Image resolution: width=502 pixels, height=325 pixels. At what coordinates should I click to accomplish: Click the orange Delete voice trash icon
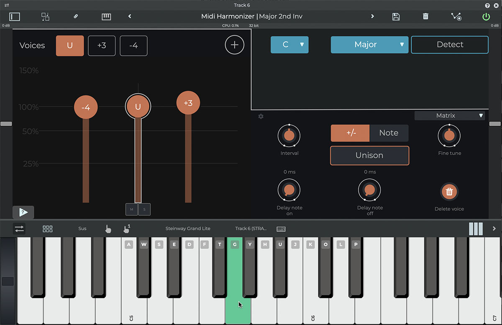pyautogui.click(x=449, y=192)
